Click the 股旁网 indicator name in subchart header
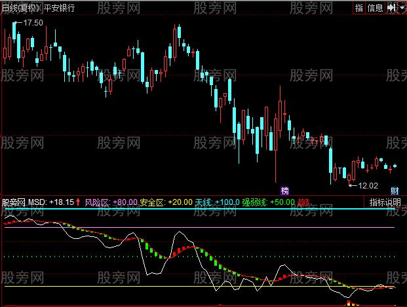This screenshot has width=407, height=307. [x=13, y=202]
